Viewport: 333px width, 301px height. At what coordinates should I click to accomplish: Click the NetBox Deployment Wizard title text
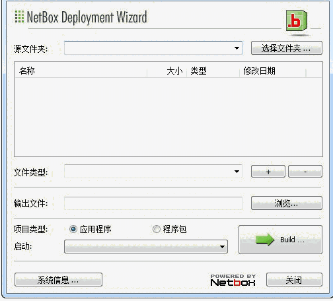[x=87, y=17]
